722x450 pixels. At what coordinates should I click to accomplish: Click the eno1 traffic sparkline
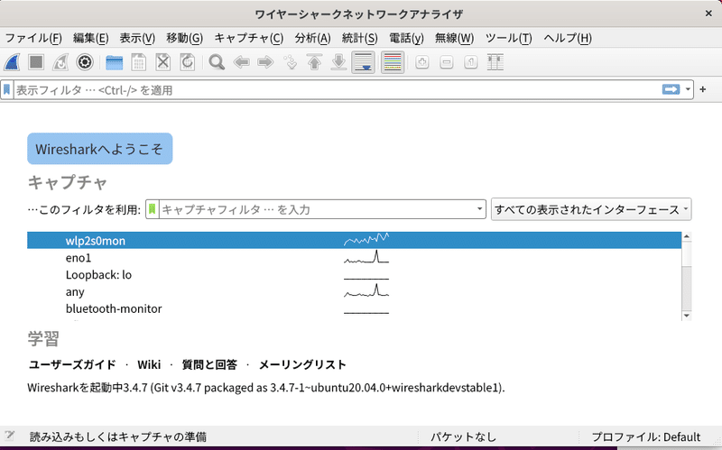[366, 257]
